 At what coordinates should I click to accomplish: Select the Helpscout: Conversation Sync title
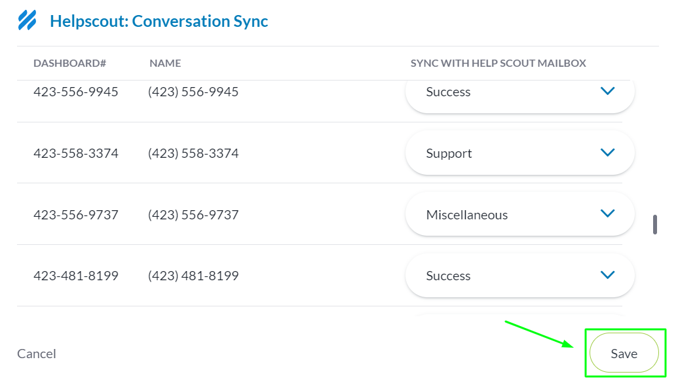click(x=159, y=21)
